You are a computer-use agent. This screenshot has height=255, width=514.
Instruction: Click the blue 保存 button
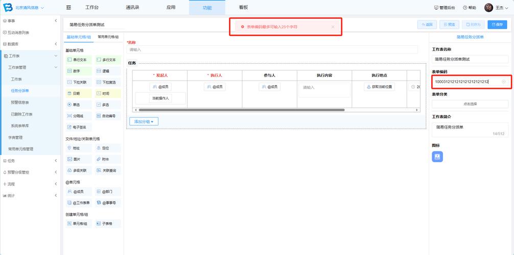[497, 24]
